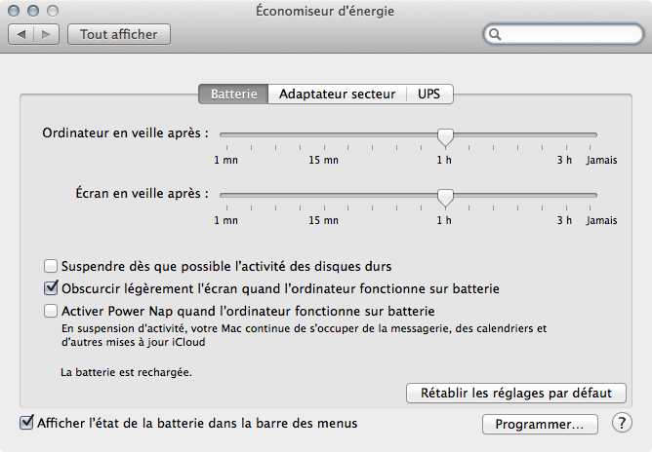Zoom the window with green button
Screen dimensions: 652x452
coord(53,12)
